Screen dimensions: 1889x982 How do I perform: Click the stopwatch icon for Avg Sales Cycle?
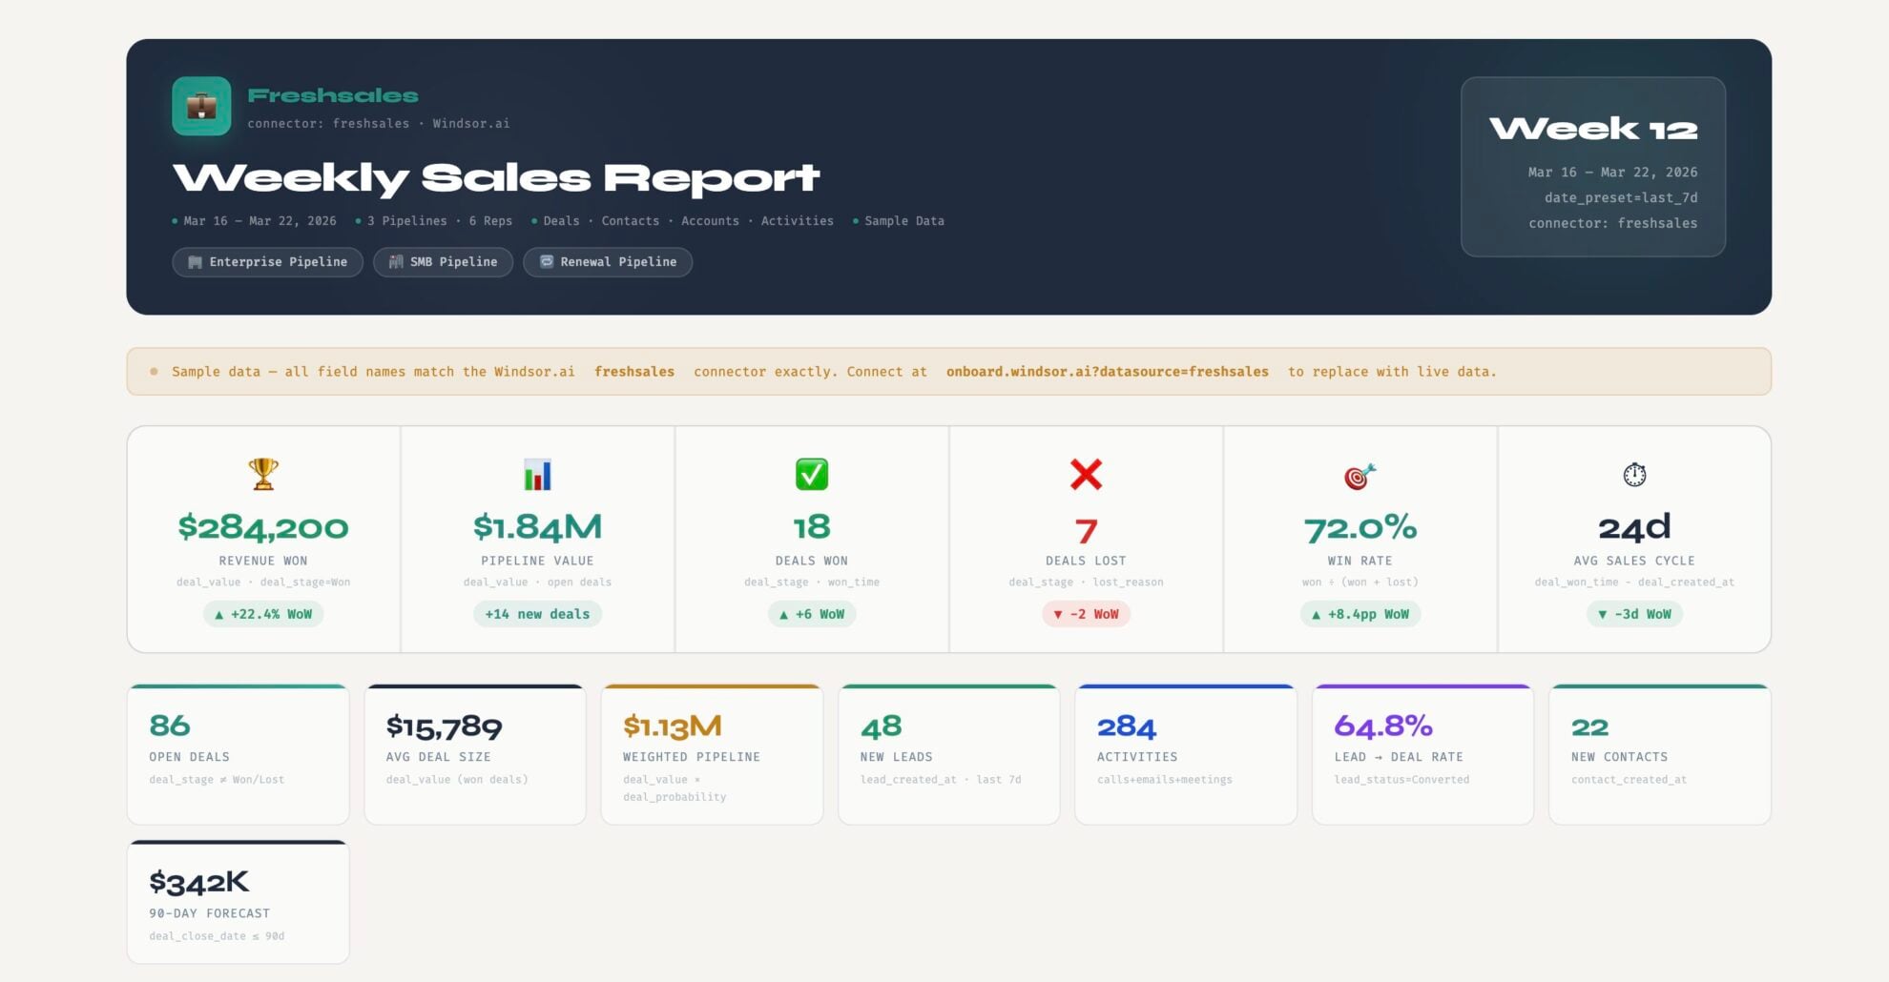(1634, 474)
